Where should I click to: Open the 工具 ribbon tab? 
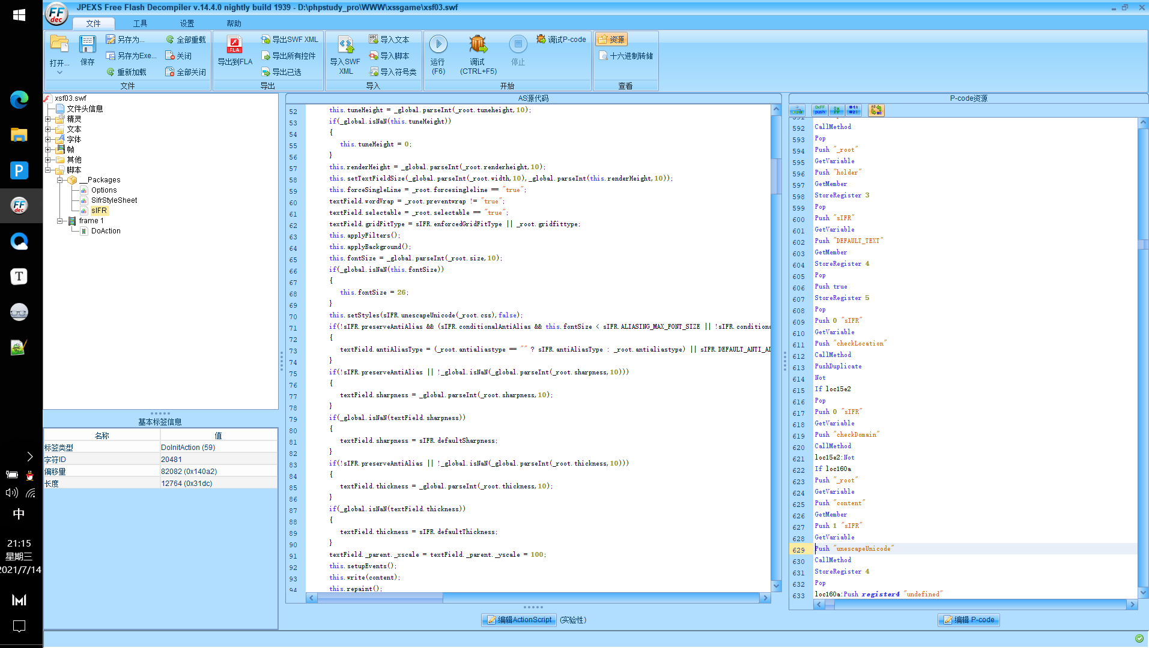(x=140, y=23)
